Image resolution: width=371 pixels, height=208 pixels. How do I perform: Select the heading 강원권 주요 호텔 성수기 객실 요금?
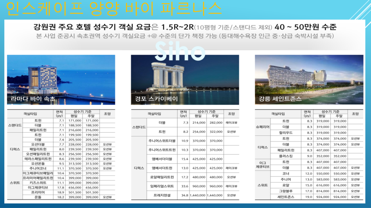click(92, 27)
